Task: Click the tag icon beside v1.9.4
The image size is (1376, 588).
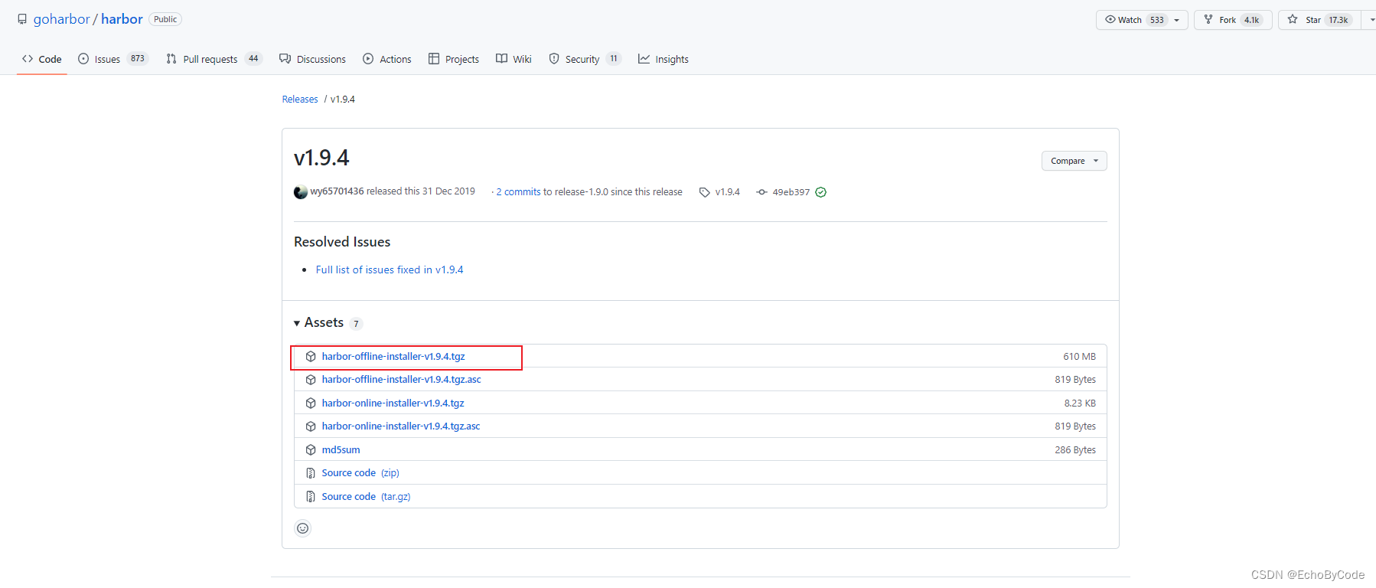Action: click(704, 192)
